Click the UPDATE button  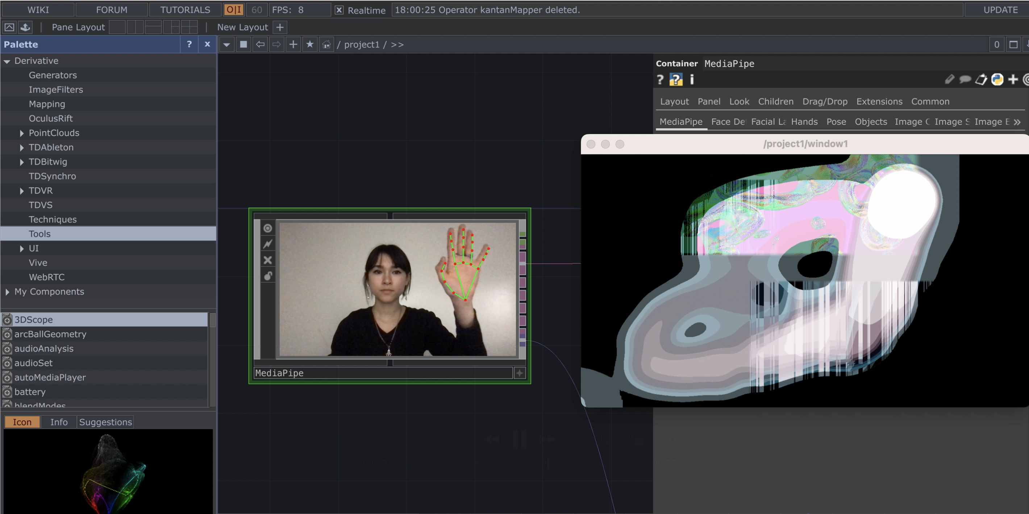pyautogui.click(x=1000, y=9)
